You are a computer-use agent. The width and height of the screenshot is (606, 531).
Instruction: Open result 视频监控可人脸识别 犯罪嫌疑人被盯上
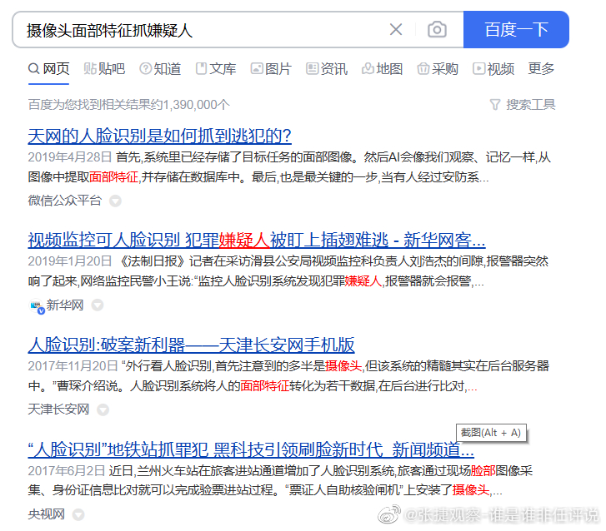tap(257, 241)
